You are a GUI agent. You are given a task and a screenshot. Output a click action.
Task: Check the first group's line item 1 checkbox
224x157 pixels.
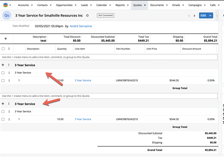pos(3,80)
